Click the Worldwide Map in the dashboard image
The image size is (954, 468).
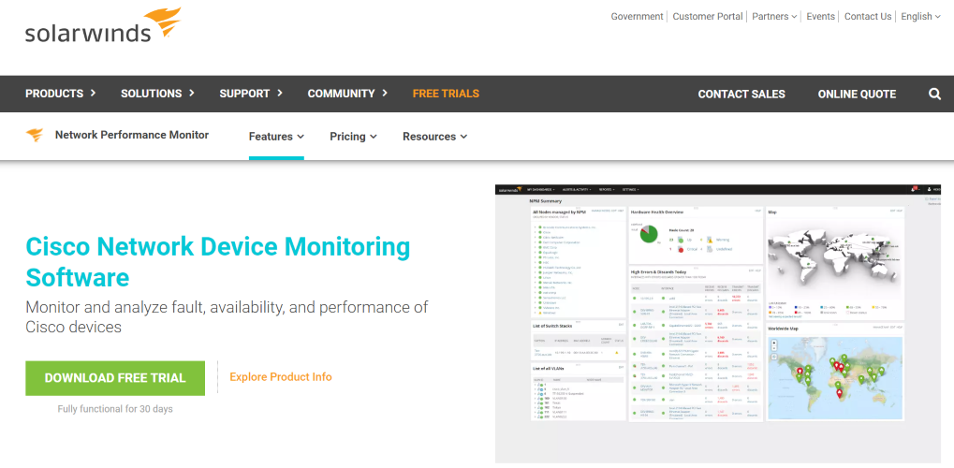[x=835, y=377]
